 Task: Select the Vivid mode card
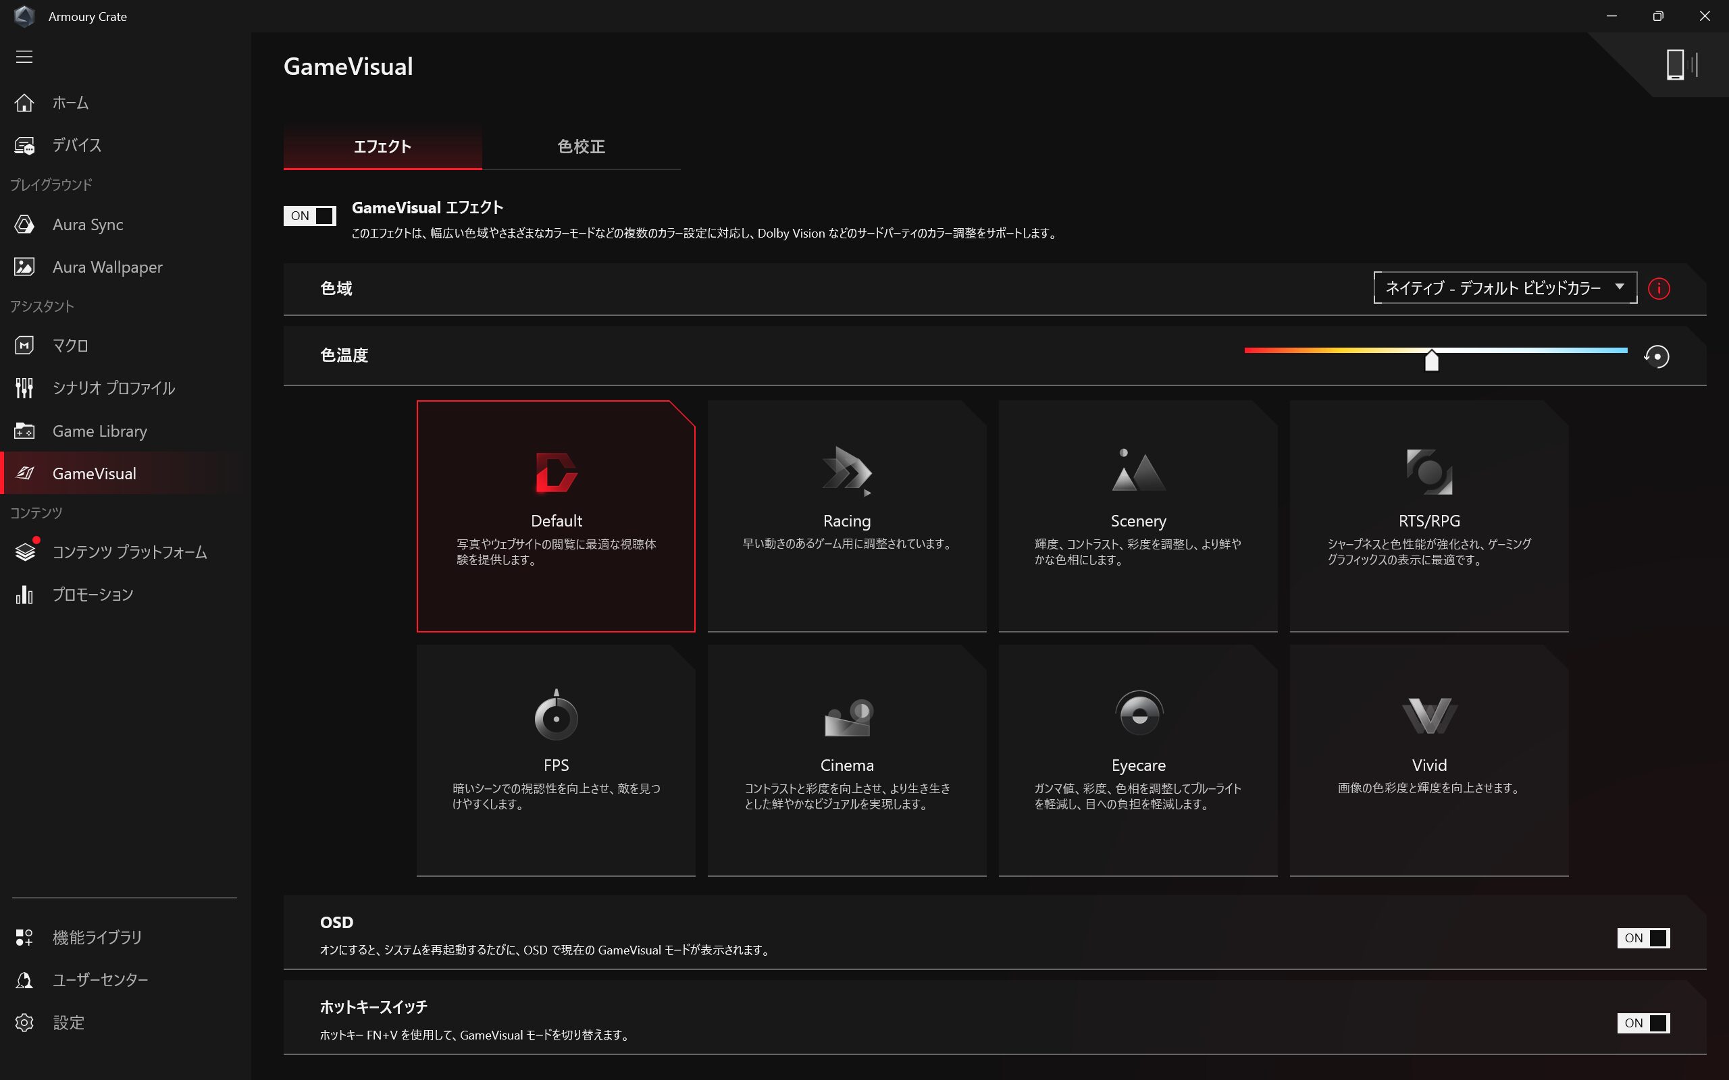1429,760
